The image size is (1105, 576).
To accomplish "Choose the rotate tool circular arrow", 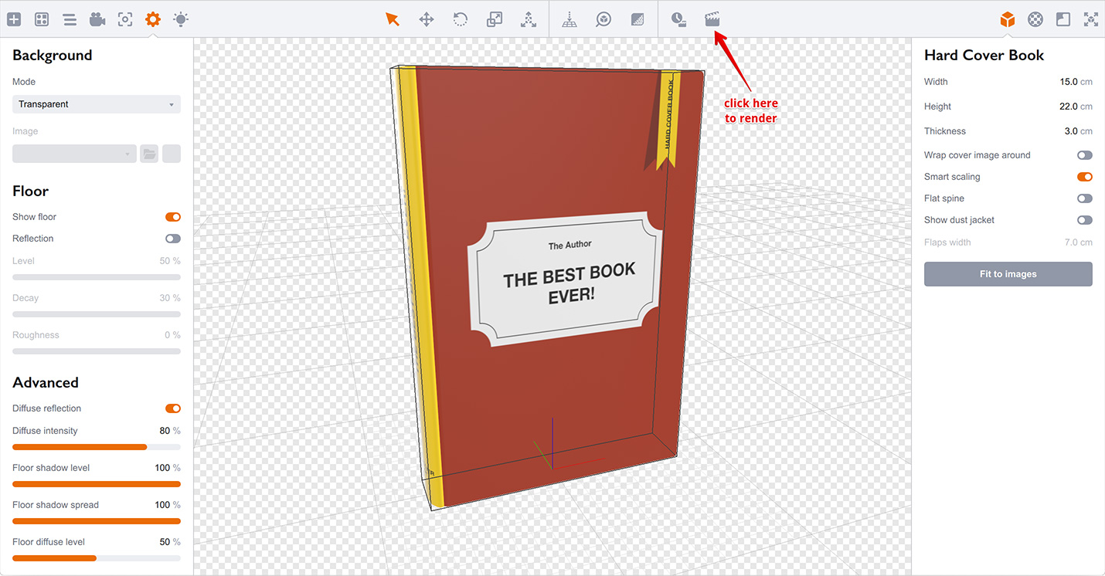I will click(x=461, y=19).
